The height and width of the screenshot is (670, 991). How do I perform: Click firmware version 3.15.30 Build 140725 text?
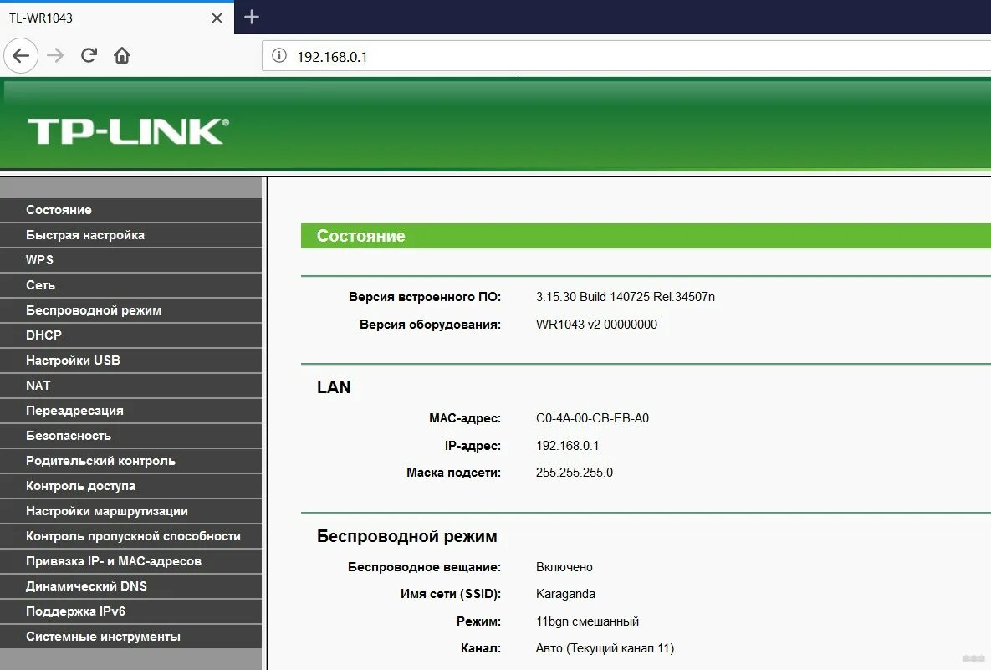625,297
